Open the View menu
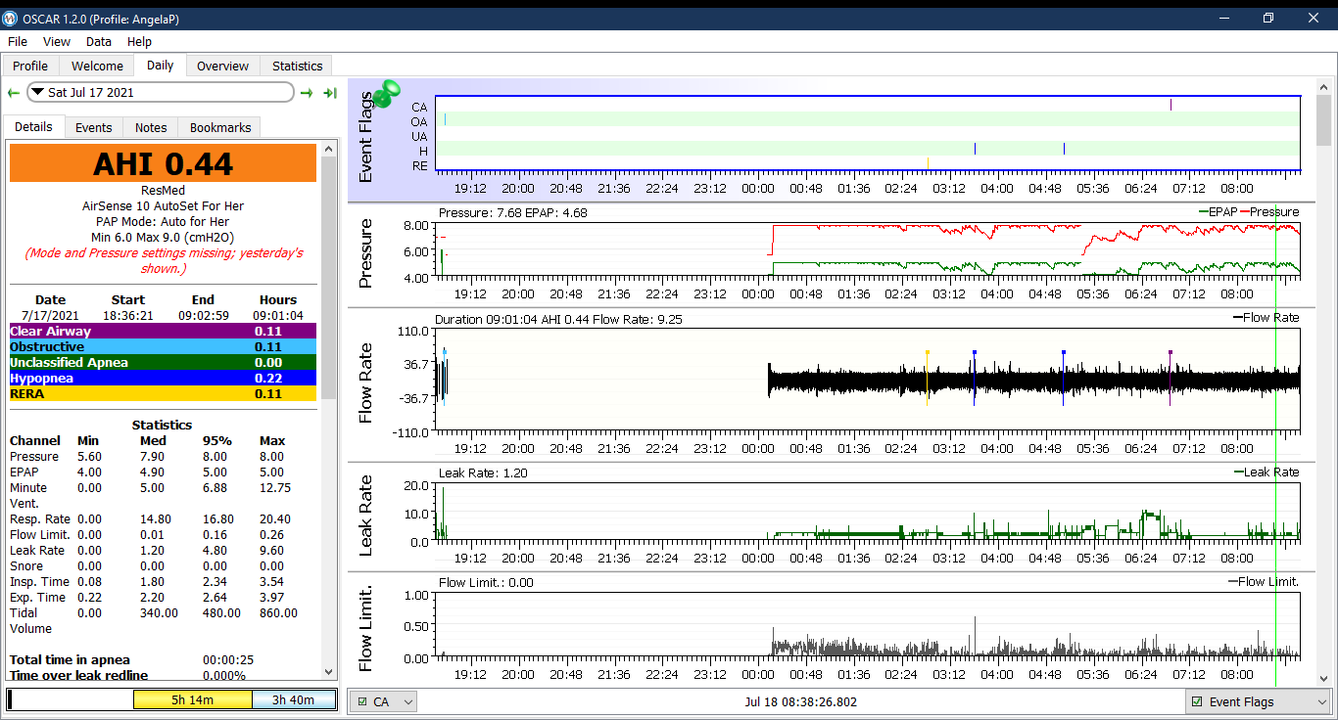 pos(57,41)
